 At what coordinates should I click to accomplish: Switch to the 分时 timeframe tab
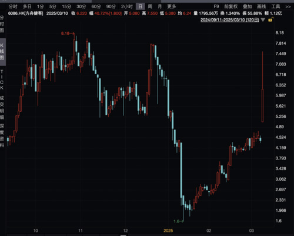pyautogui.click(x=13, y=6)
